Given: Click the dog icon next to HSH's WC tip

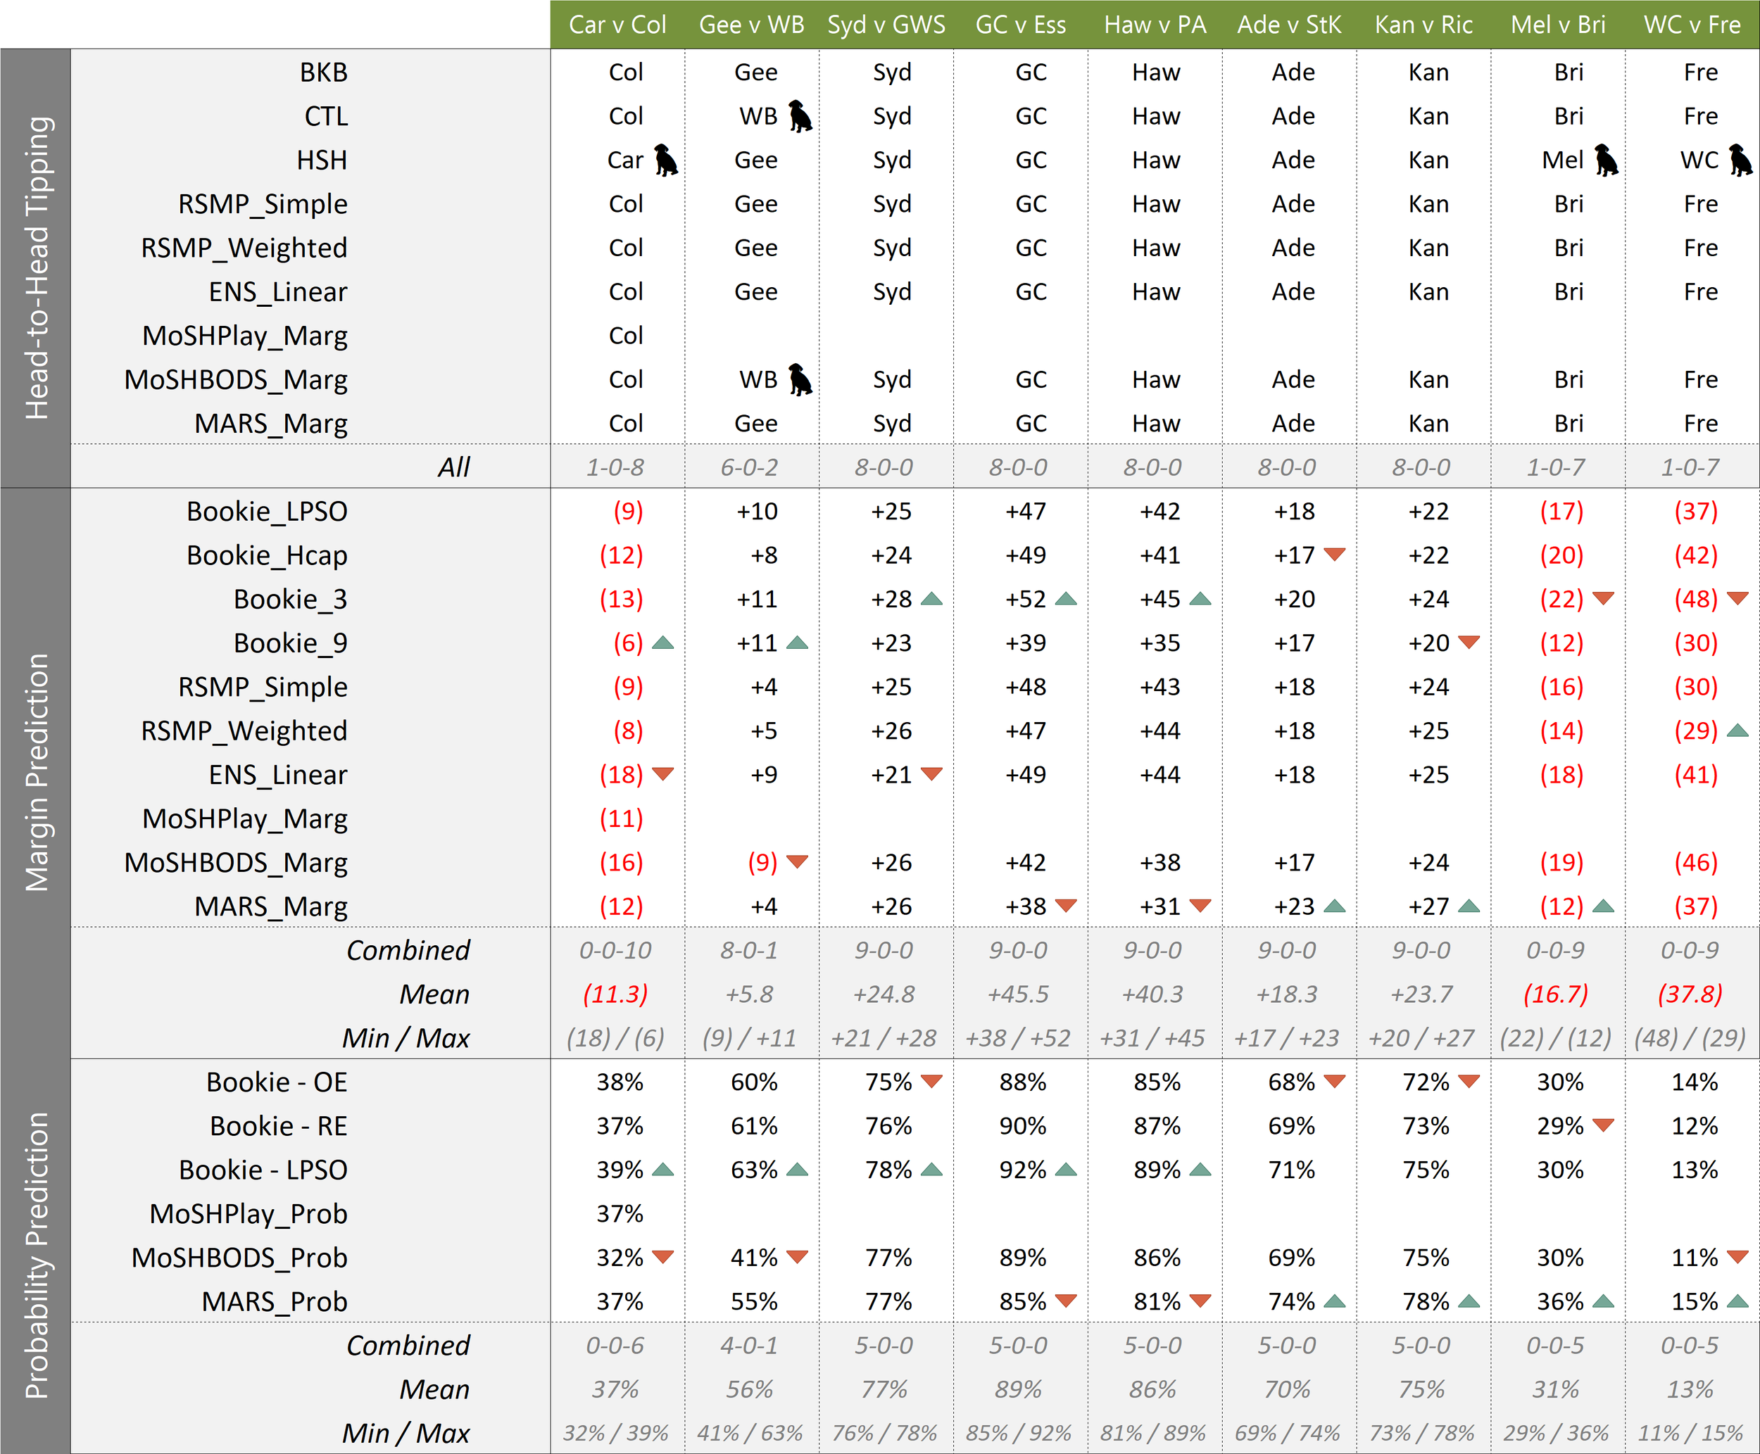Looking at the screenshot, I should pos(1740,159).
